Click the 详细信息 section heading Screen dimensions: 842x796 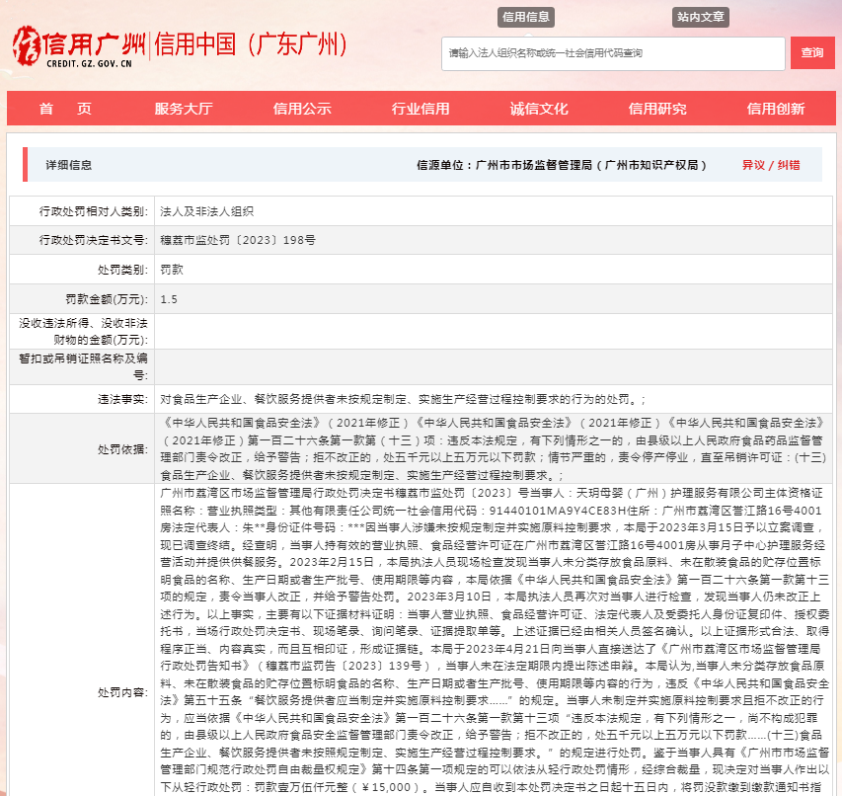tap(69, 166)
